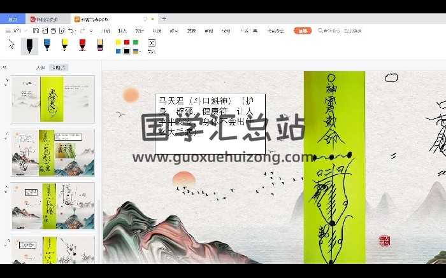Click the undo arrow icon
The image size is (446, 278).
[x=69, y=31]
